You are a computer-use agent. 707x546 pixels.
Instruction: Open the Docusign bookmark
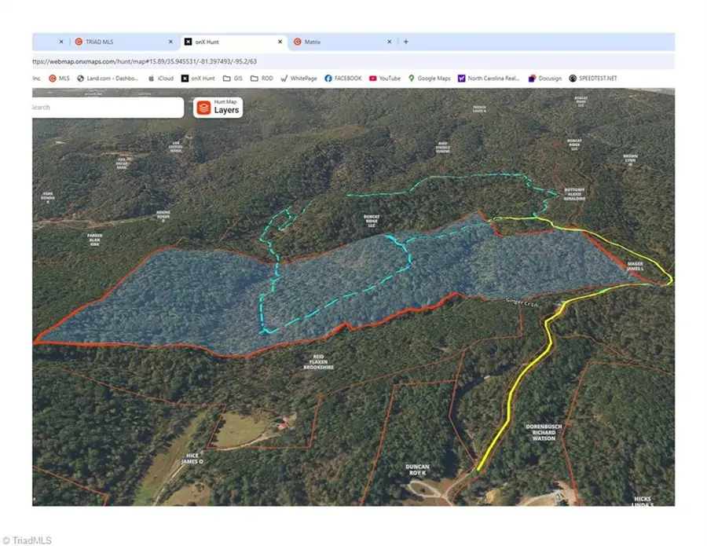[x=544, y=78]
